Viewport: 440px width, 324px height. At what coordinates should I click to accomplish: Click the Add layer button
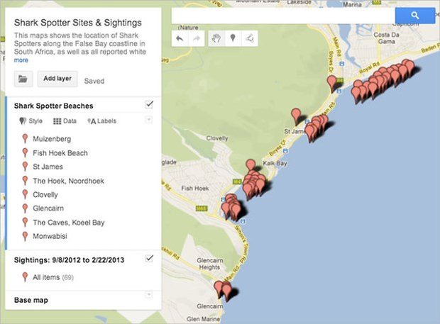(57, 79)
